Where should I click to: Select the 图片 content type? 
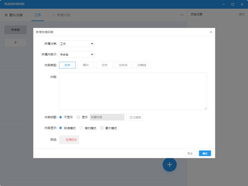click(86, 65)
